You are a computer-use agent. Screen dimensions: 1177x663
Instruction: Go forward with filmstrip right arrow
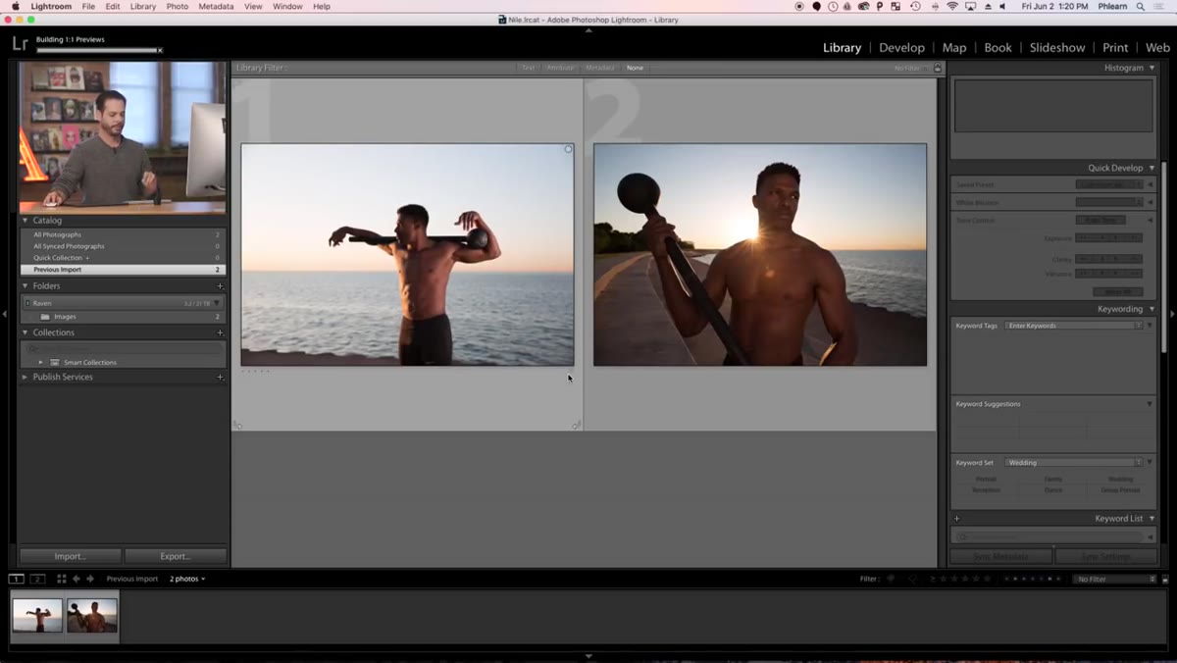point(90,579)
